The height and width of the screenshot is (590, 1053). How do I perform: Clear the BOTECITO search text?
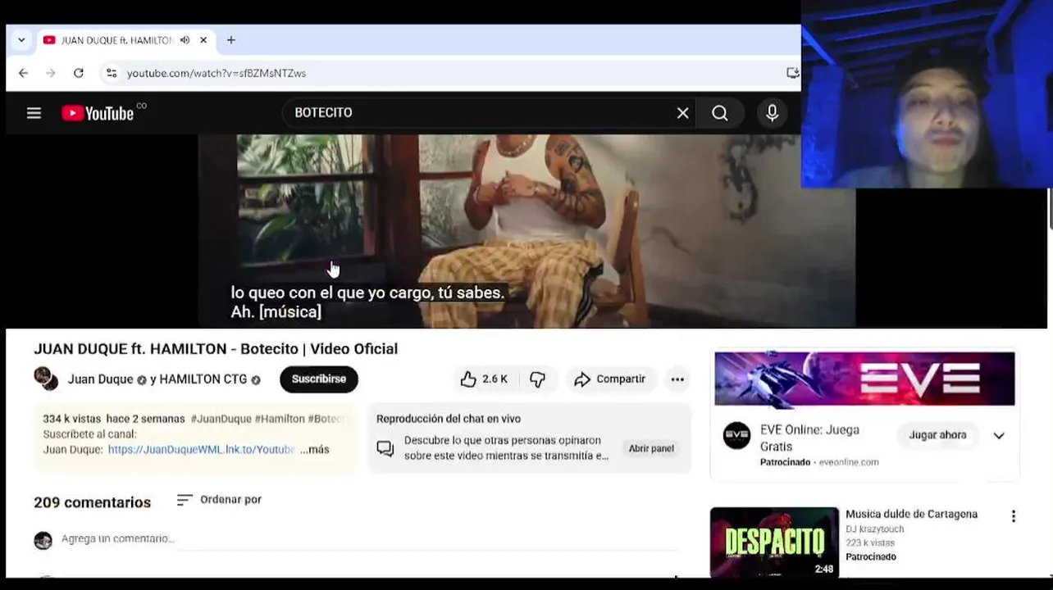[682, 113]
